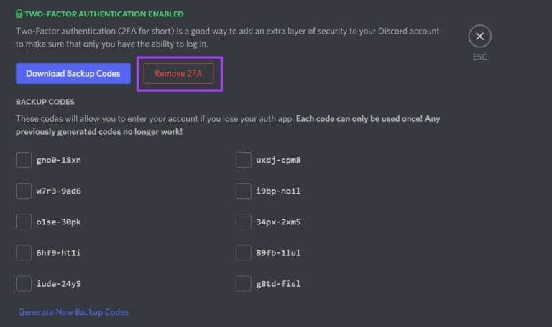Toggle the 6hf9-ht1i checkbox
Image resolution: width=552 pixels, height=327 pixels.
pos(24,252)
